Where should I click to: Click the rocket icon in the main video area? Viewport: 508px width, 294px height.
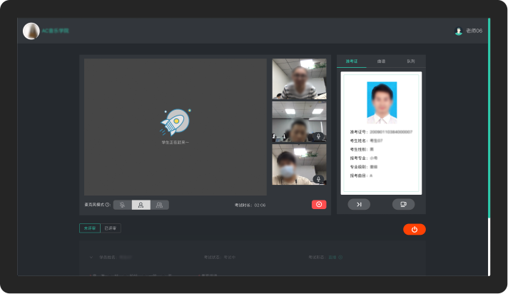(176, 122)
